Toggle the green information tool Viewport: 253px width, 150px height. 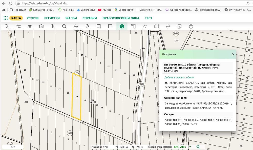(122, 26)
